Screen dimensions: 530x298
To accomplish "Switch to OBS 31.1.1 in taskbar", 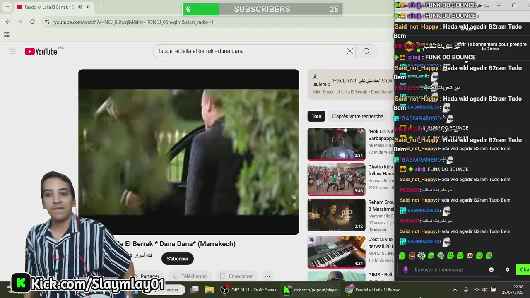I will (248, 290).
